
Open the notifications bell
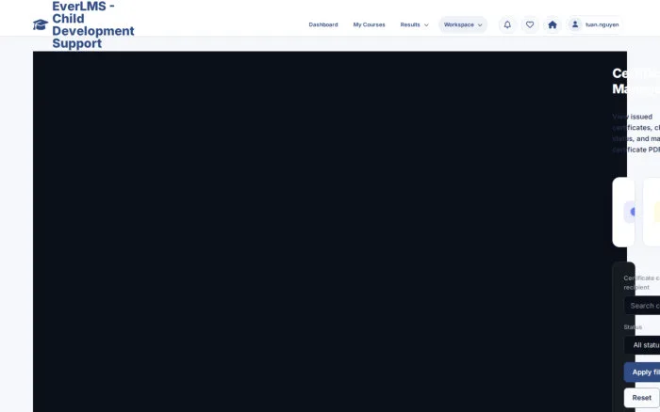(x=507, y=24)
